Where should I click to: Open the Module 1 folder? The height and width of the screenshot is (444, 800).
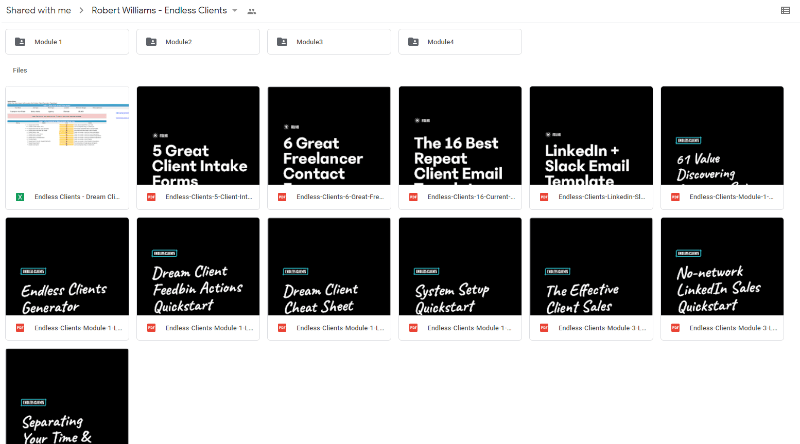point(67,42)
